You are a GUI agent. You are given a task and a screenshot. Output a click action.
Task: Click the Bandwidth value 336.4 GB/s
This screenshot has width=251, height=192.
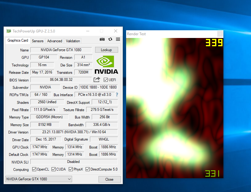click(x=102, y=125)
